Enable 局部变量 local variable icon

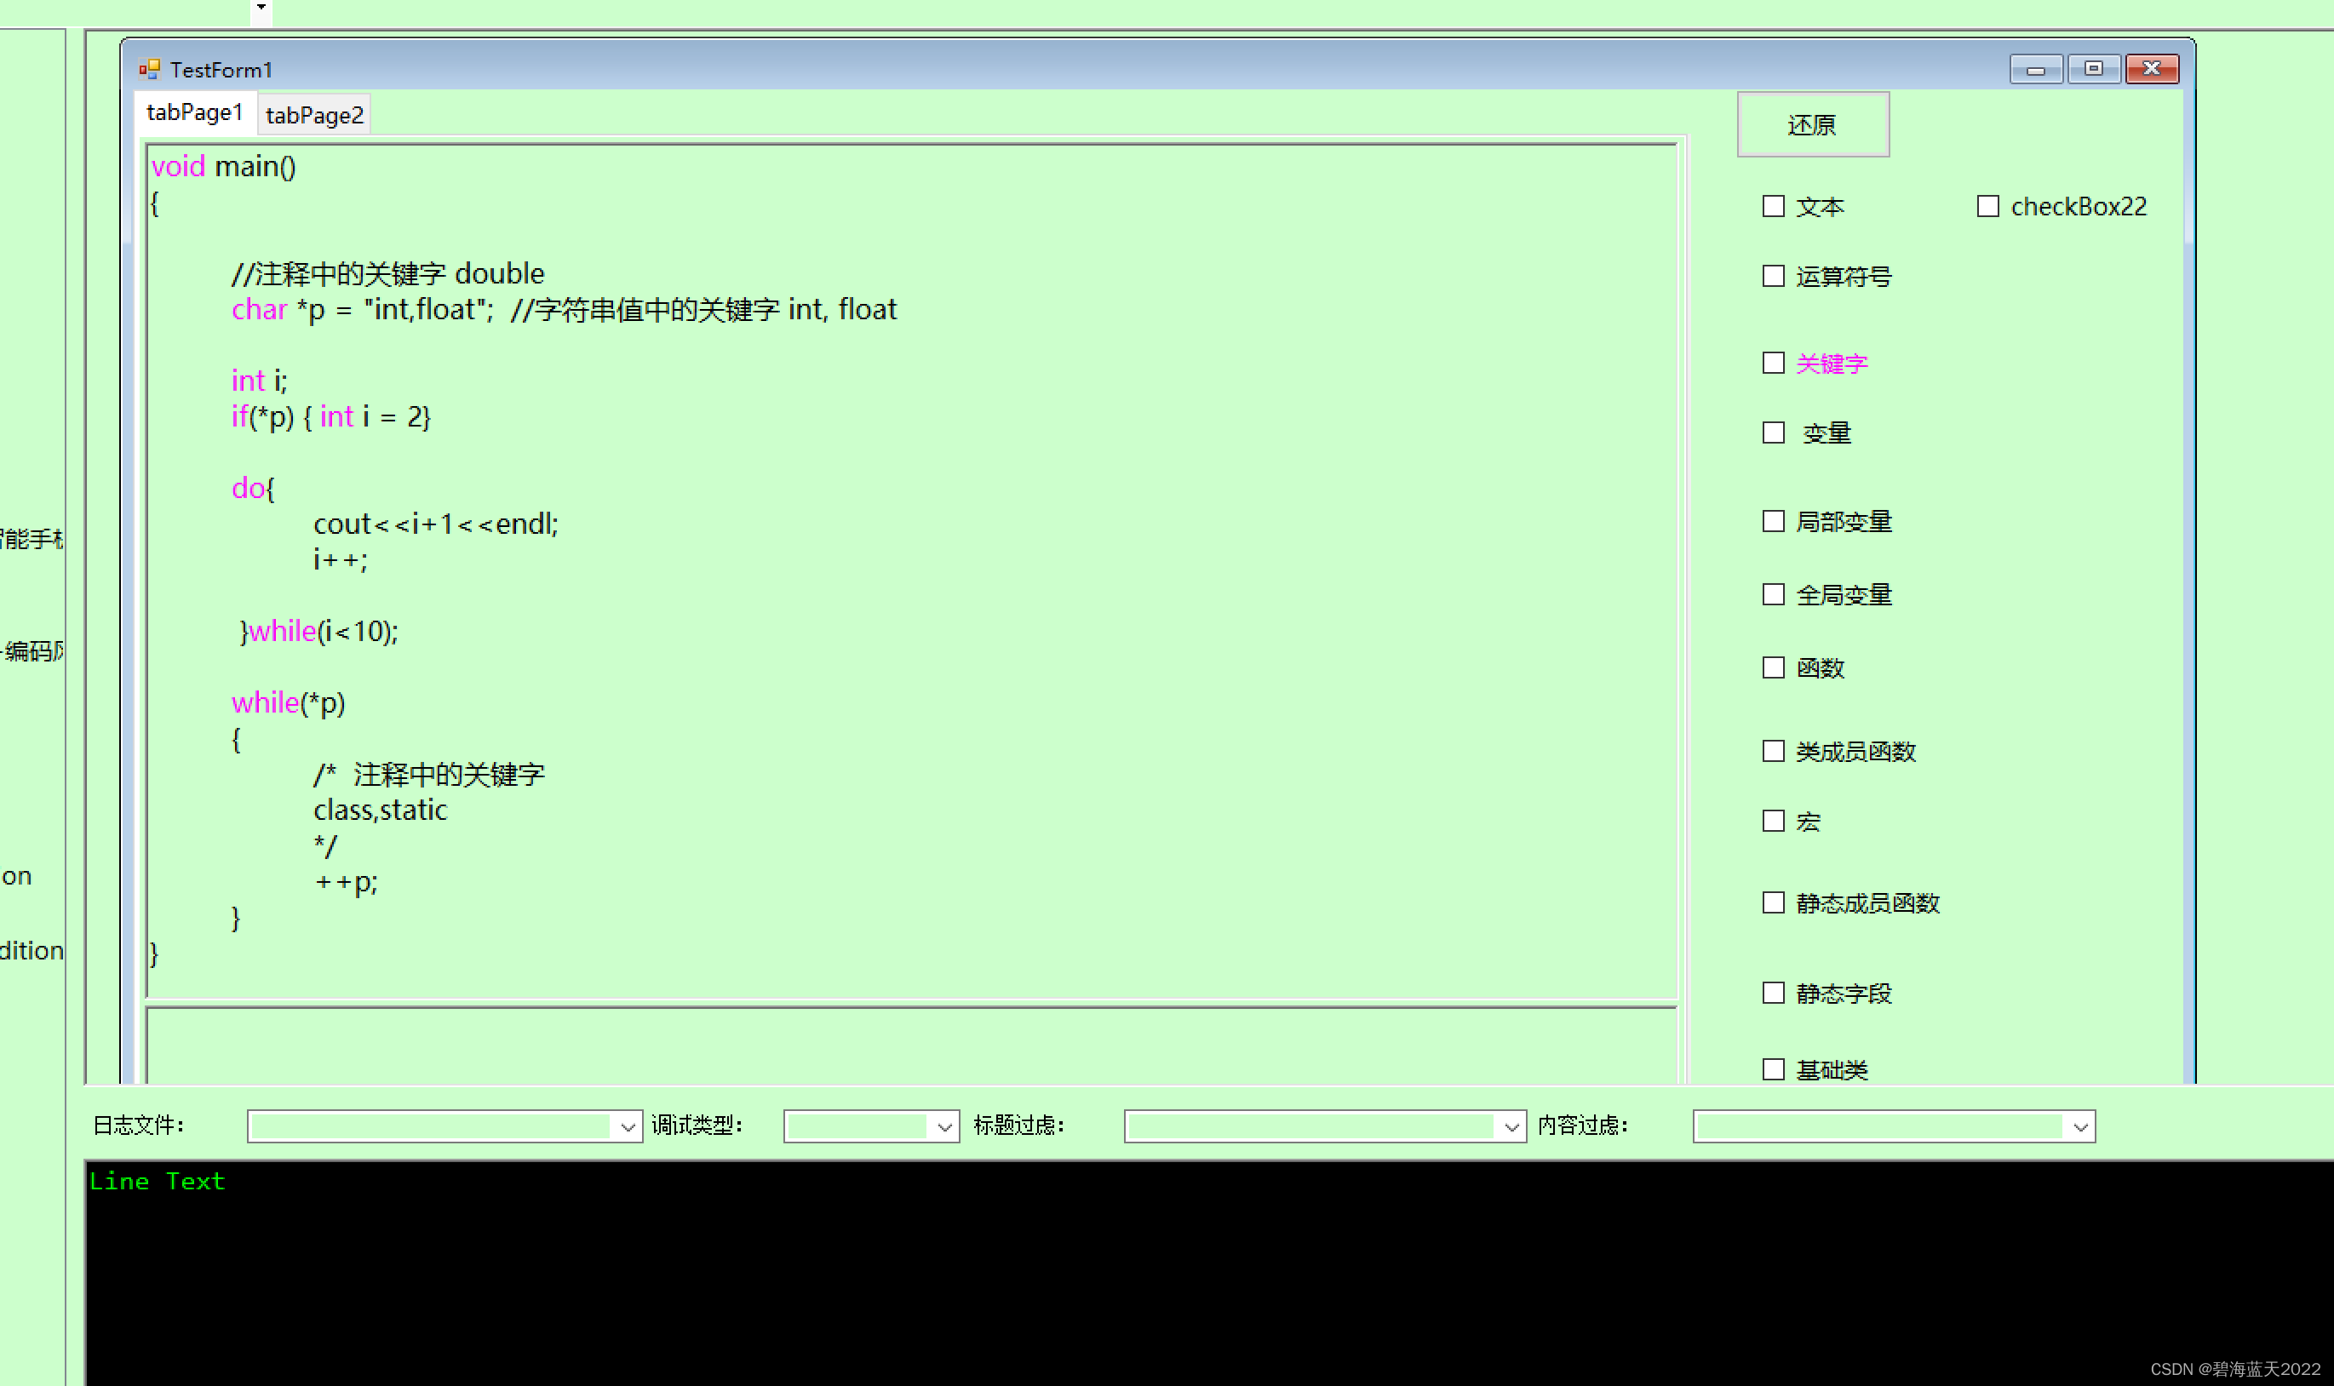point(1771,518)
